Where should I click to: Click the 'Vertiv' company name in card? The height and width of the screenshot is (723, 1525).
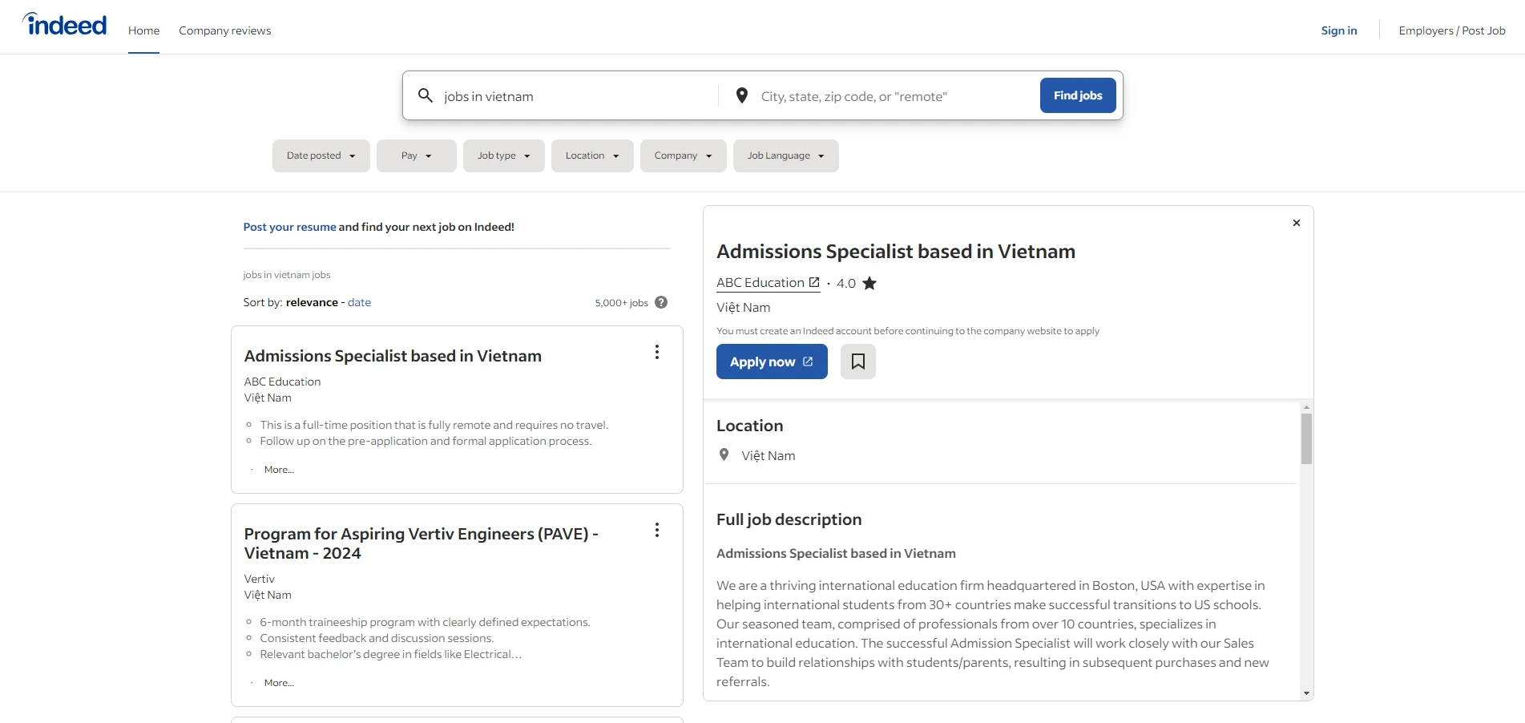tap(259, 579)
